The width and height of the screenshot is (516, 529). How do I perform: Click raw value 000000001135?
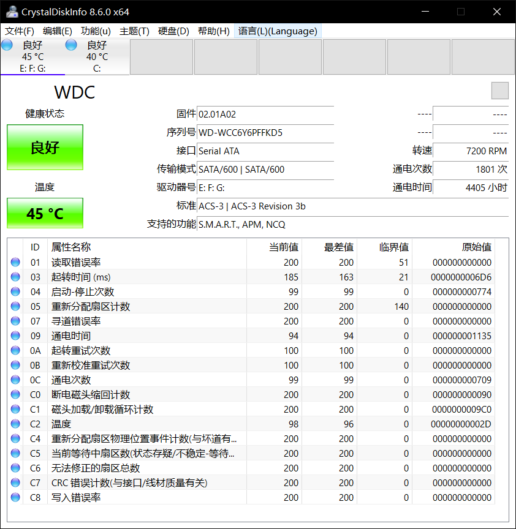click(x=462, y=336)
